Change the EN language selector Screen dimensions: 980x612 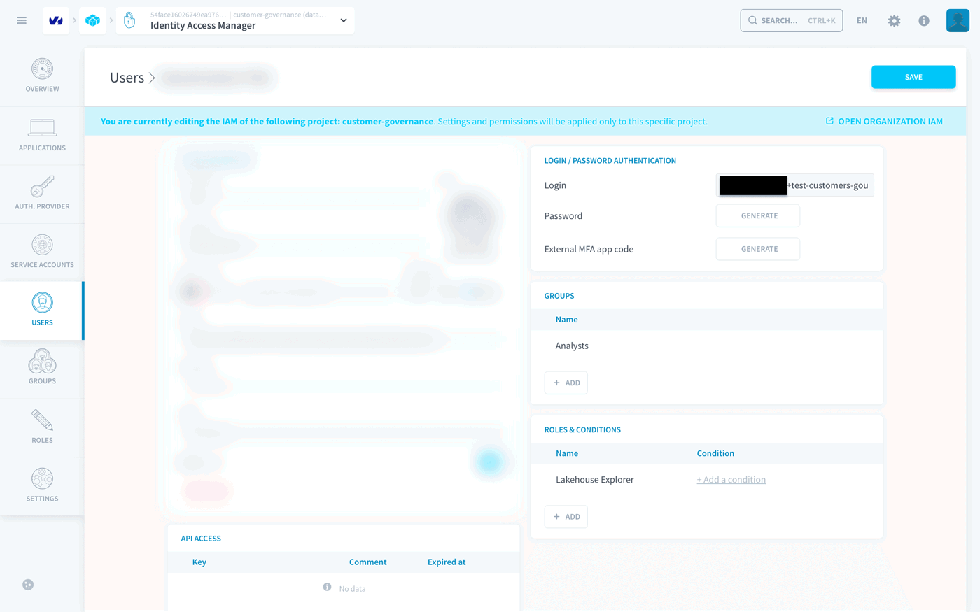(862, 21)
